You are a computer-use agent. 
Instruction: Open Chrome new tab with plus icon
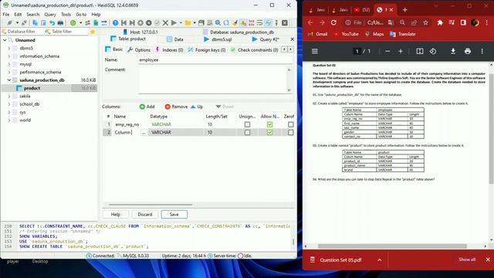[404, 10]
